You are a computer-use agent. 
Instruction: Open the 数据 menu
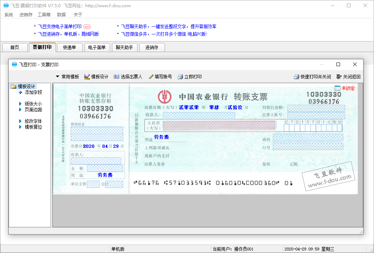(61, 15)
